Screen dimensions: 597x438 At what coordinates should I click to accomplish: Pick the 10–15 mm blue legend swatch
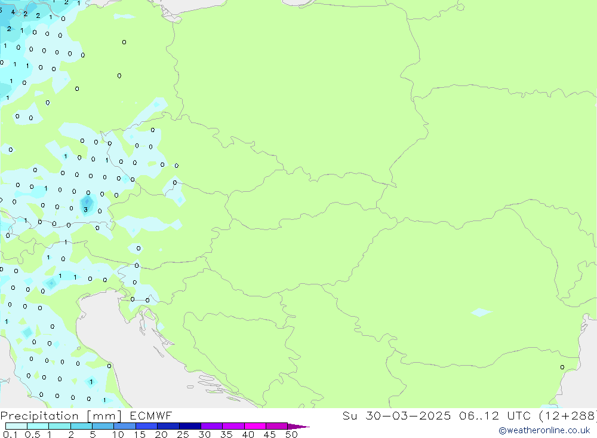click(x=125, y=426)
